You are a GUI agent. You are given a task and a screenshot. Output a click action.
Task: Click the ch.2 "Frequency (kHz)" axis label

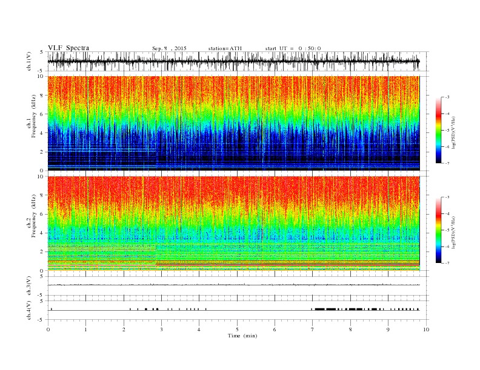(x=34, y=216)
